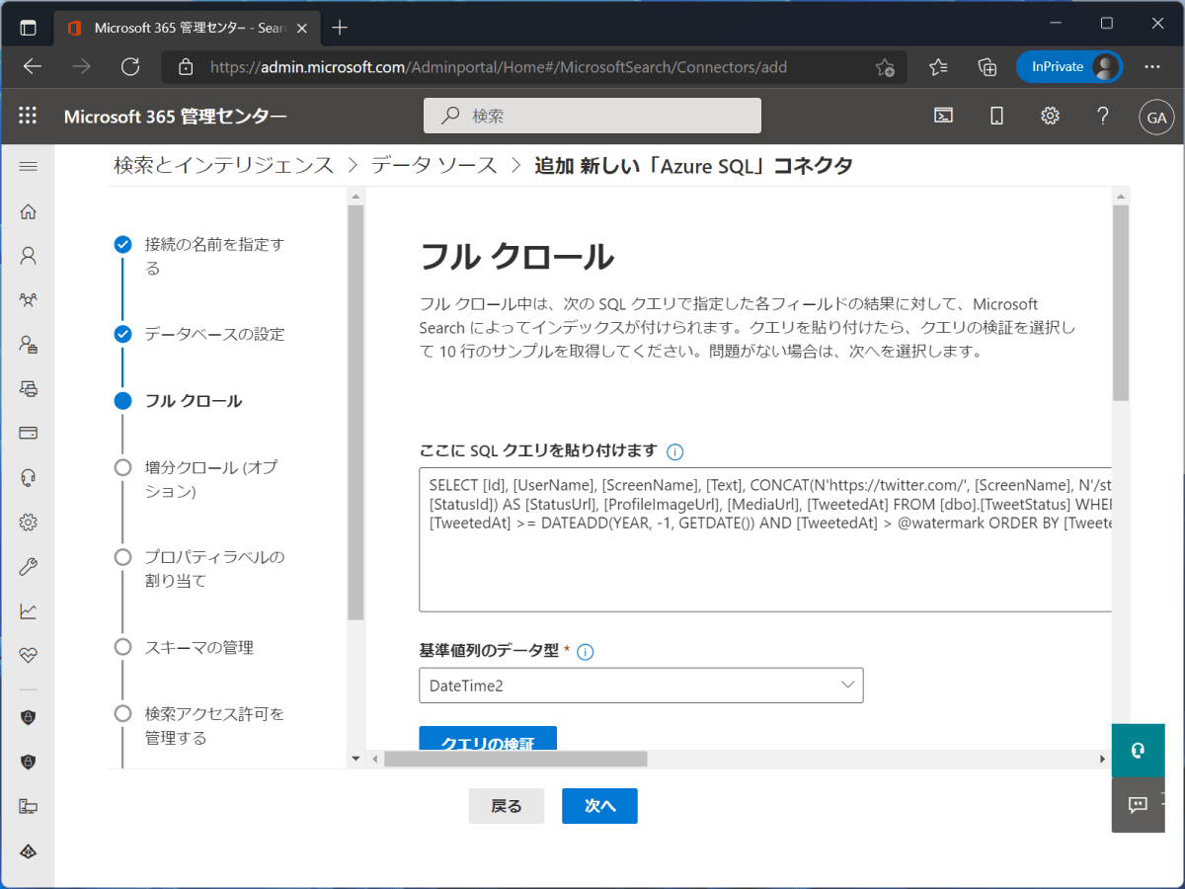Click the browser back arrow
This screenshot has width=1185, height=889.
(33, 67)
